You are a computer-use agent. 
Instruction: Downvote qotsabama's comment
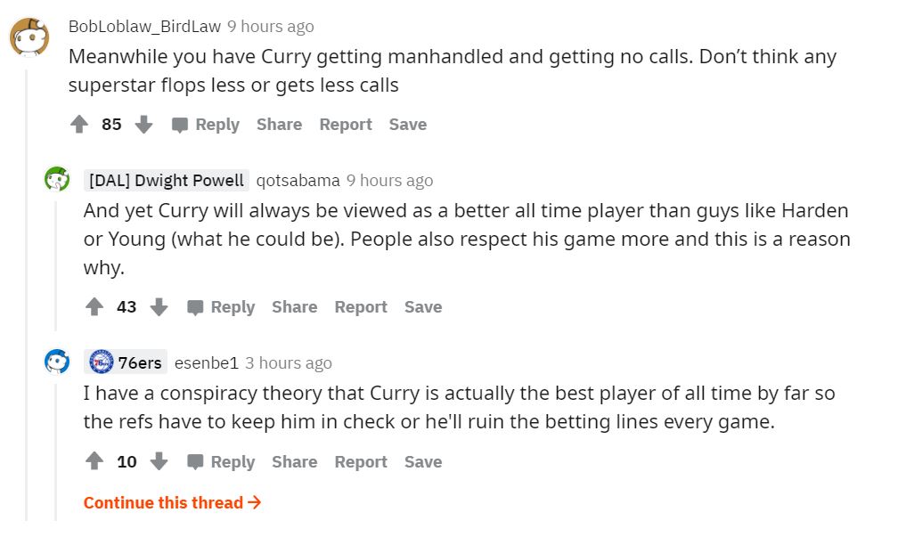pos(159,307)
